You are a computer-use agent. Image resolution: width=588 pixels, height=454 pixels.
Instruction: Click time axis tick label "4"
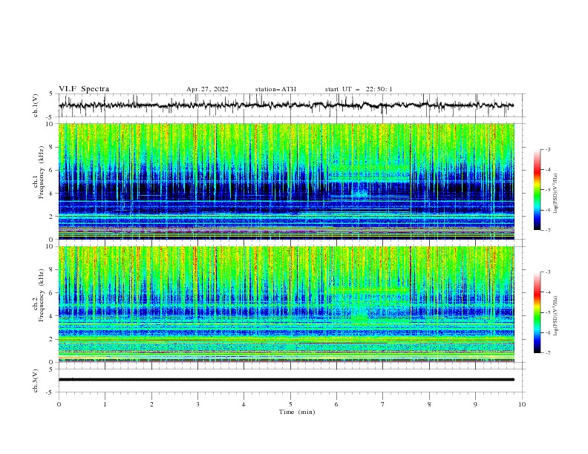[x=244, y=404]
